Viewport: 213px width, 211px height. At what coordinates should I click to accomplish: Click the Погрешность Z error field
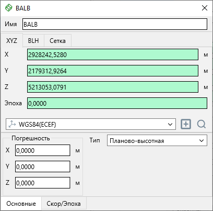coord(43,183)
